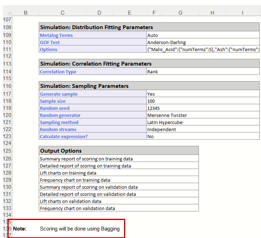This screenshot has height=238, width=261.
Task: Select the Mersenne Twister cell
Action: [167, 115]
